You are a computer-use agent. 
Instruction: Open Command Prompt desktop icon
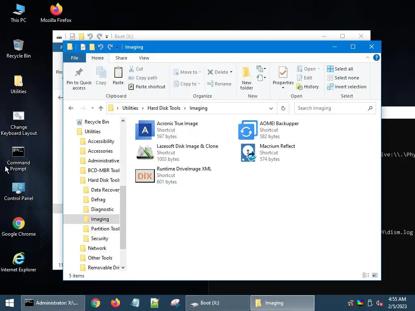[18, 159]
